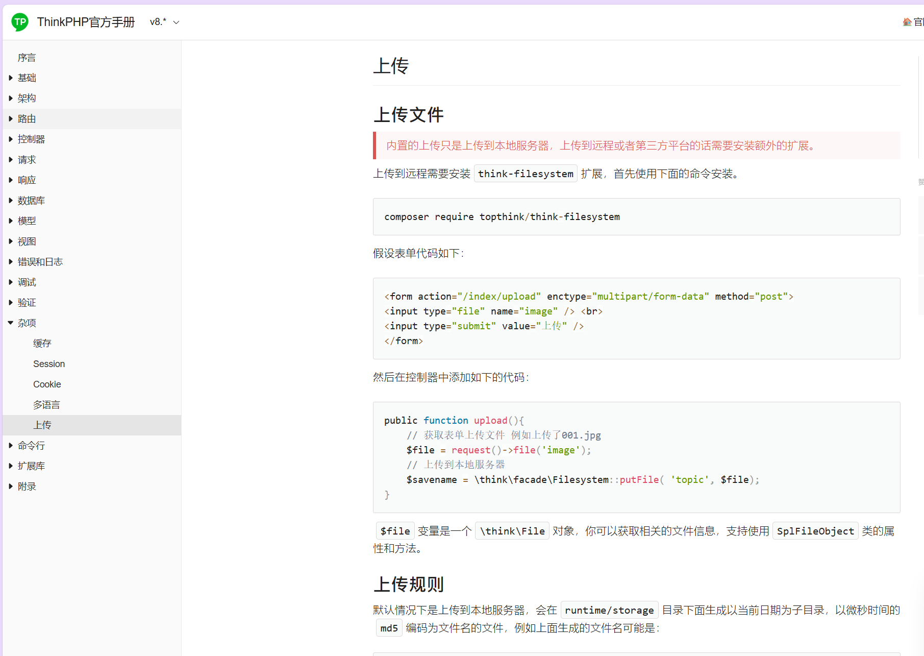The width and height of the screenshot is (924, 656).
Task: Expand the 命令行 section arrow
Action: pyautogui.click(x=11, y=446)
